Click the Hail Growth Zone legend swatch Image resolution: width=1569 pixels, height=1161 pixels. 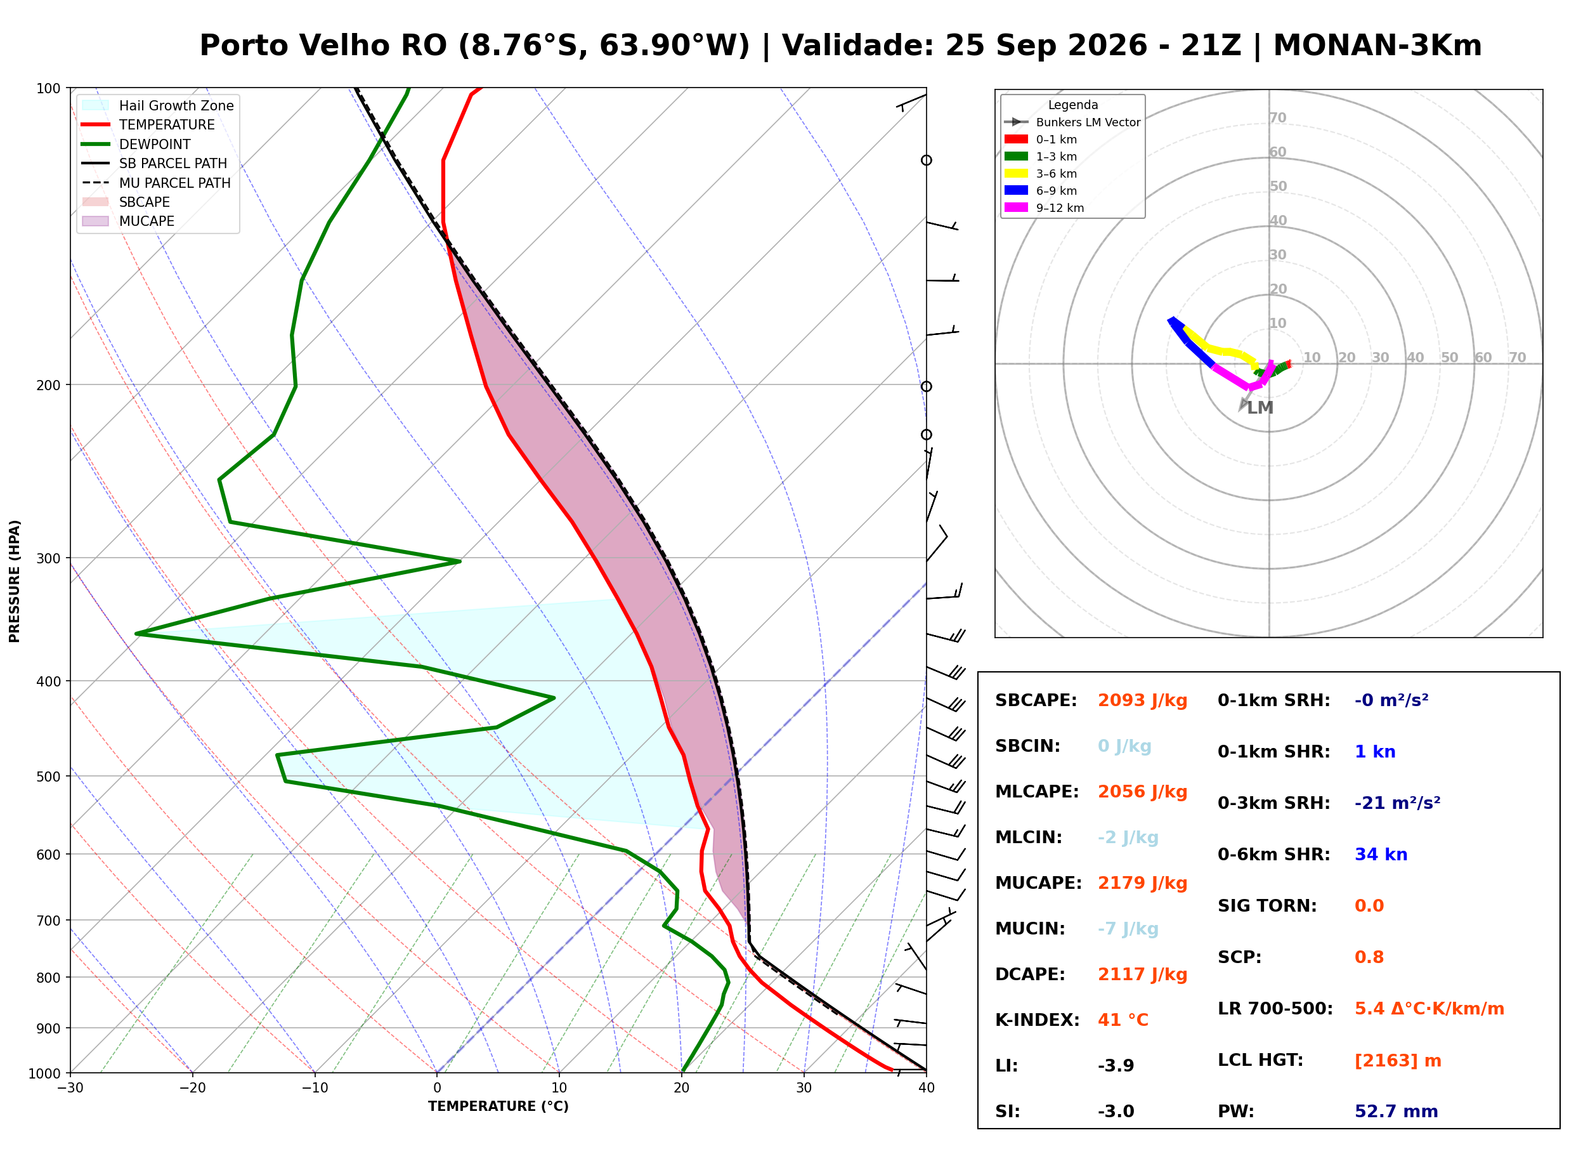[96, 105]
